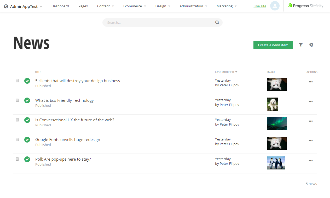Open the Live site link
The image size is (330, 198).
coord(260,6)
